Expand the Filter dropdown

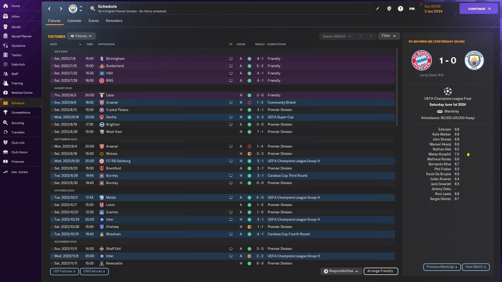(x=389, y=36)
